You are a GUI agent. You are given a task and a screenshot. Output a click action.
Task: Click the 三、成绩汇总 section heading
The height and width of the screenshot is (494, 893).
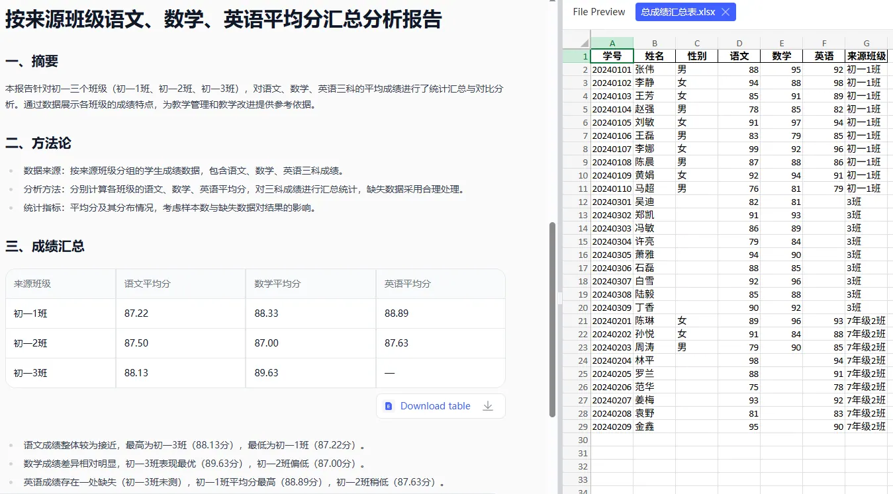45,247
